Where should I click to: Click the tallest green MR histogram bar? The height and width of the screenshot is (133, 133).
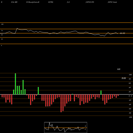(15, 84)
